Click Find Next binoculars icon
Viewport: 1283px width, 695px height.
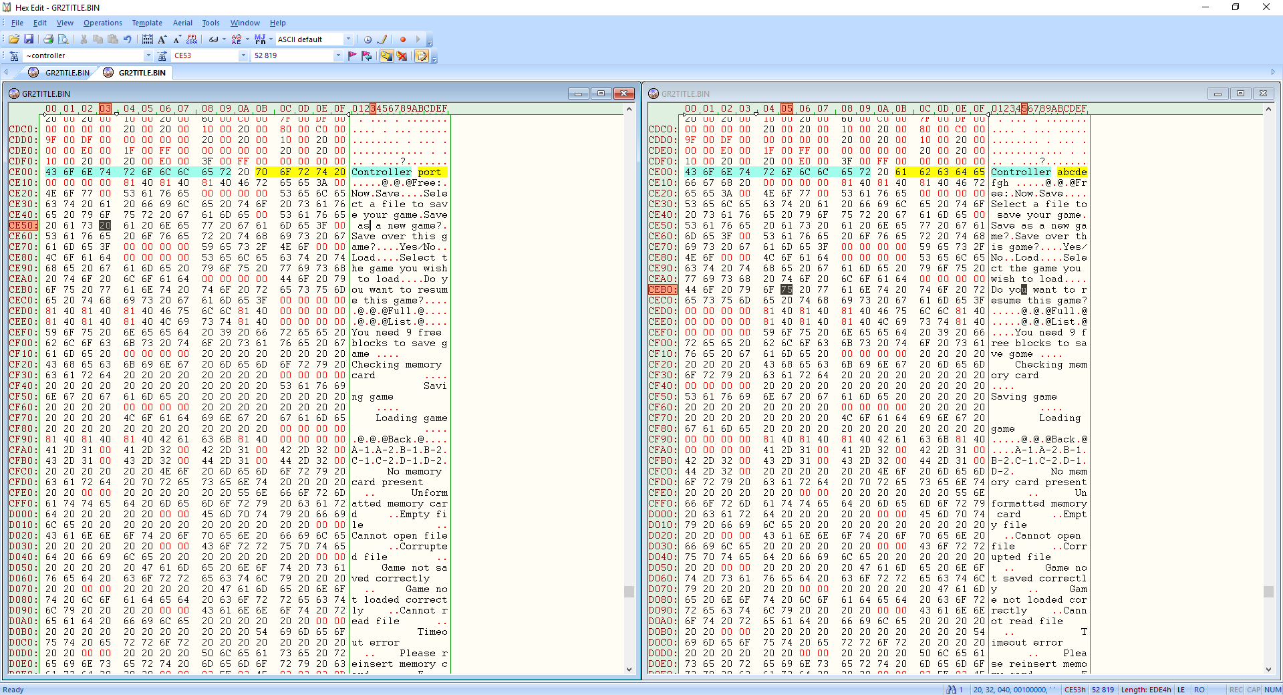point(162,55)
